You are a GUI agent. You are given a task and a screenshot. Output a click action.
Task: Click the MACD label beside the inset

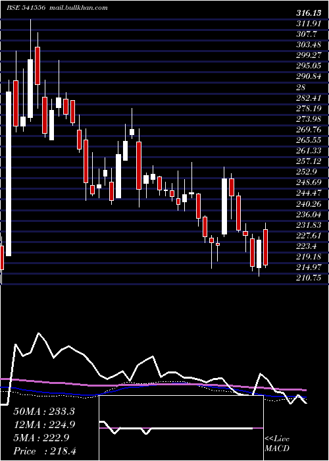click(277, 448)
